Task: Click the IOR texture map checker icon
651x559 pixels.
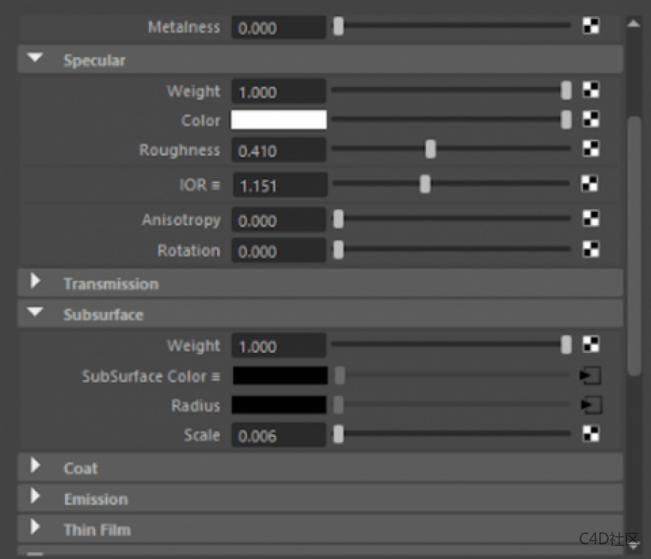Action: [x=590, y=184]
